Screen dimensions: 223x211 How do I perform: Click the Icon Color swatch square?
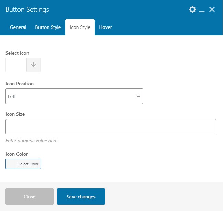tap(11, 164)
